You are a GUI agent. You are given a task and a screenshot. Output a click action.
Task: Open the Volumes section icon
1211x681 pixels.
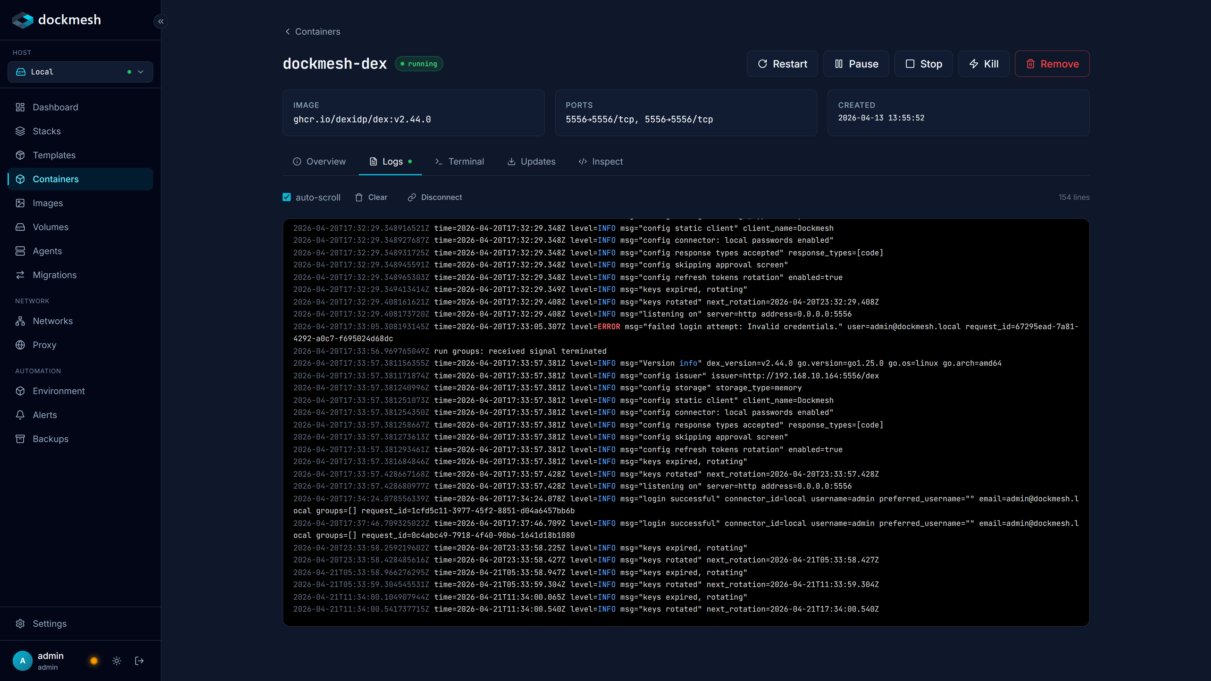click(x=20, y=227)
